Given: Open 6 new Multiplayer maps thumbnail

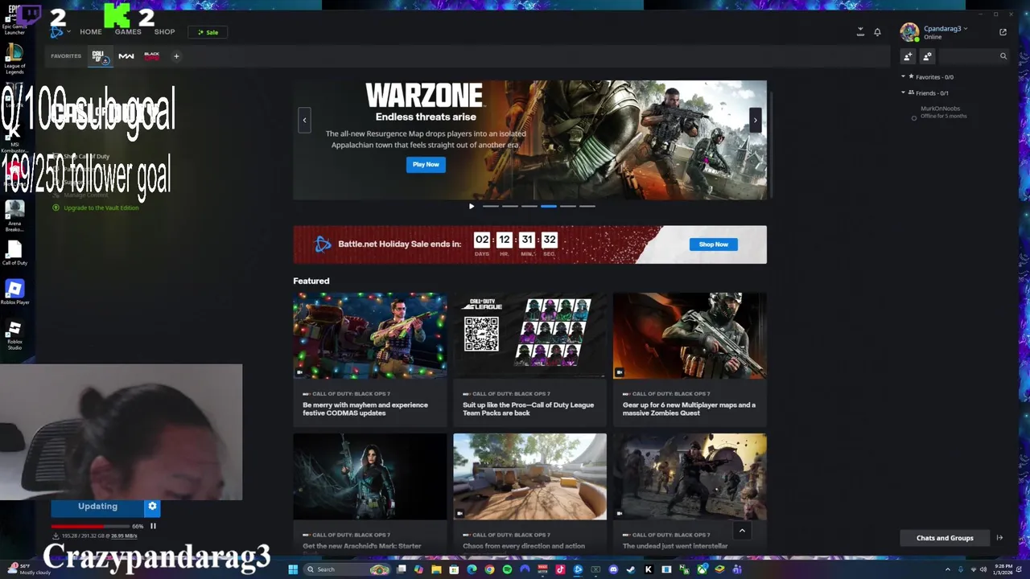Looking at the screenshot, I should coord(690,335).
